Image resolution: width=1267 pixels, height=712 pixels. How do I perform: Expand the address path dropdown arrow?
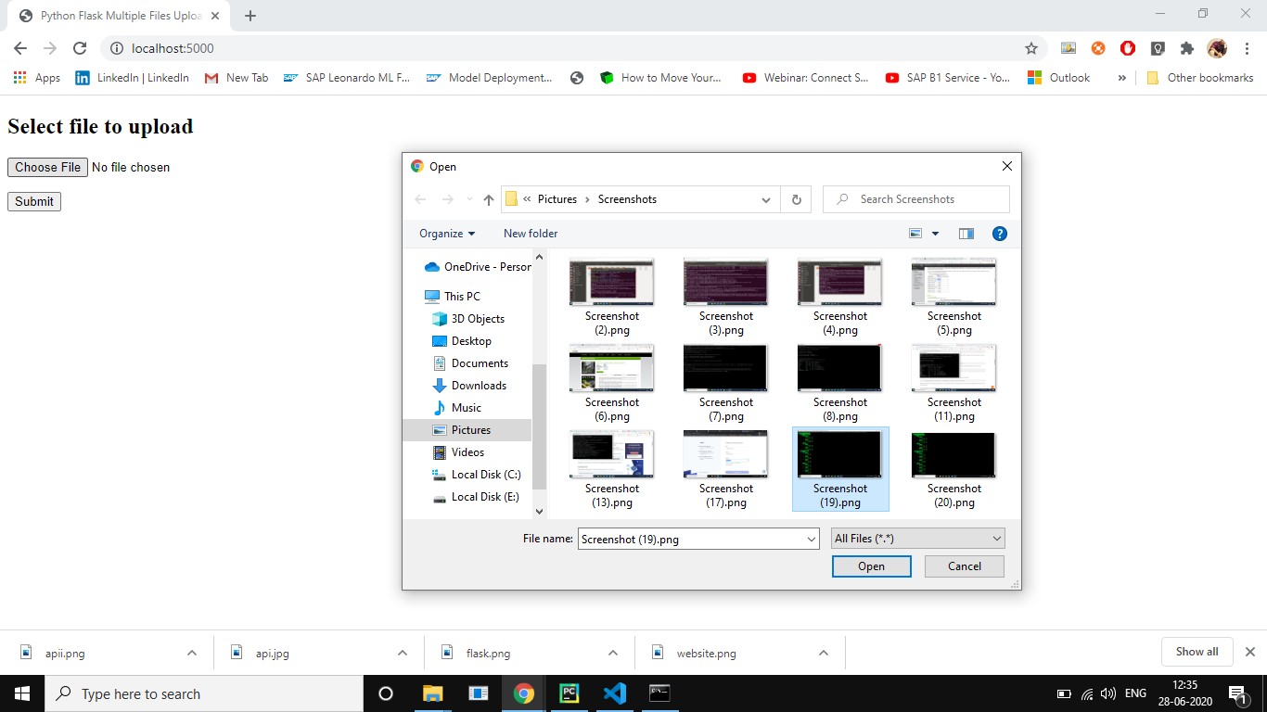tap(766, 199)
